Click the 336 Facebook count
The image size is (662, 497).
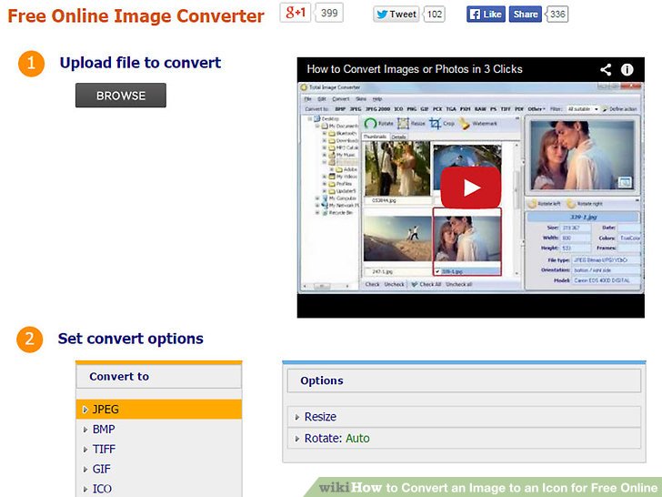pyautogui.click(x=557, y=15)
